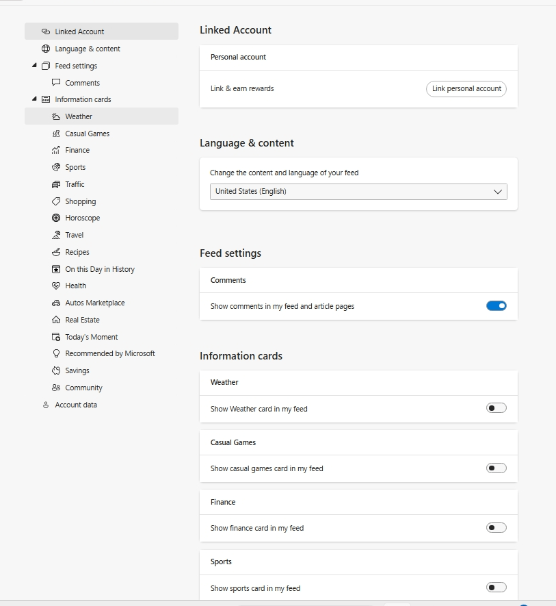Open Community sidebar entry
The image size is (556, 606).
click(x=84, y=388)
